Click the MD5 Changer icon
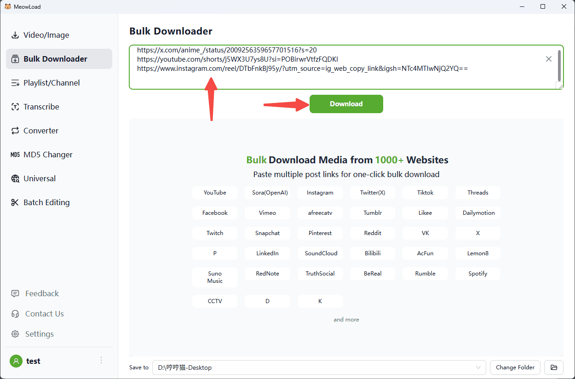This screenshot has height=379, width=575. pos(15,155)
